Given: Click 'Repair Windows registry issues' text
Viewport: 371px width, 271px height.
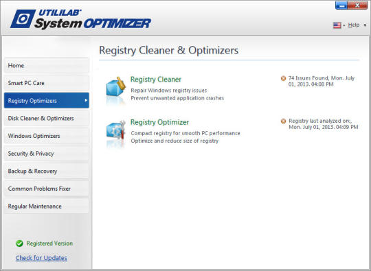Looking at the screenshot, I should (169, 91).
